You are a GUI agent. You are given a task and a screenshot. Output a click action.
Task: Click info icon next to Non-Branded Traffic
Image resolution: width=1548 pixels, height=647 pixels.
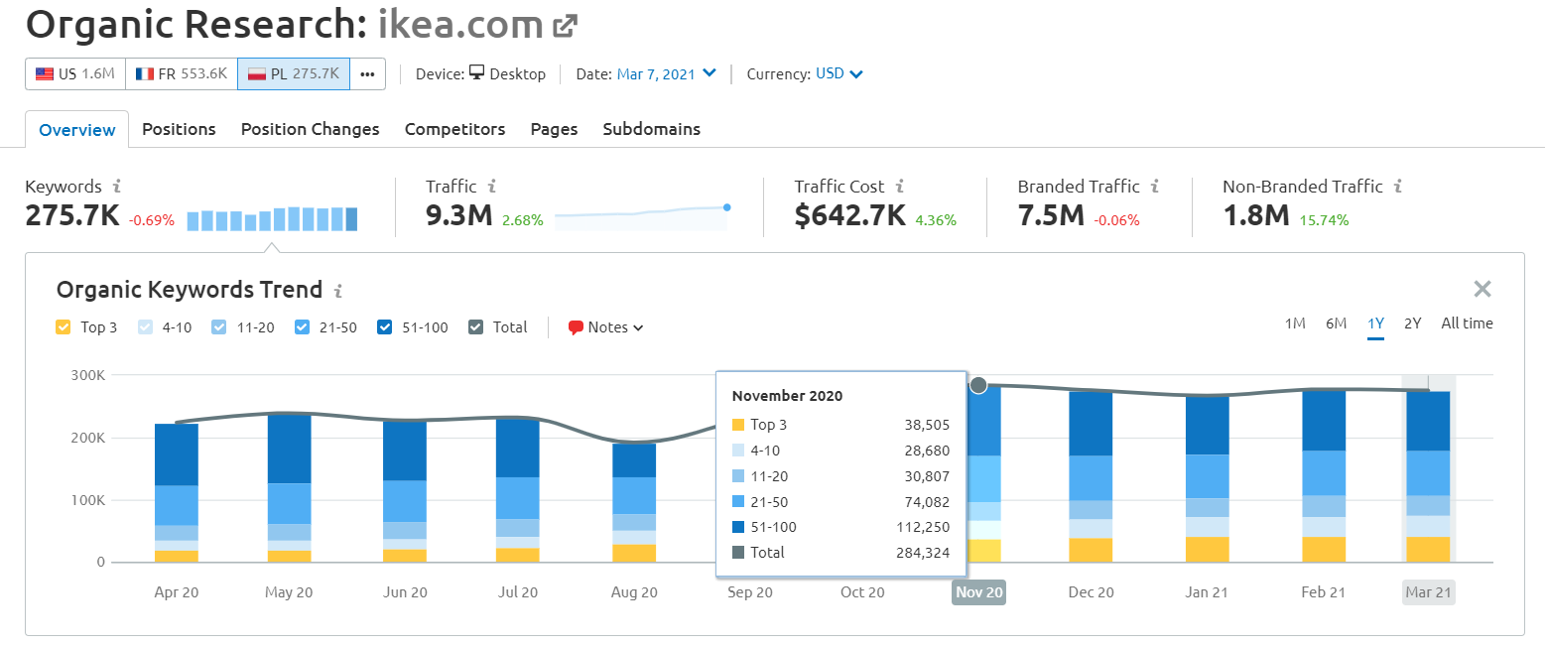point(1397,186)
